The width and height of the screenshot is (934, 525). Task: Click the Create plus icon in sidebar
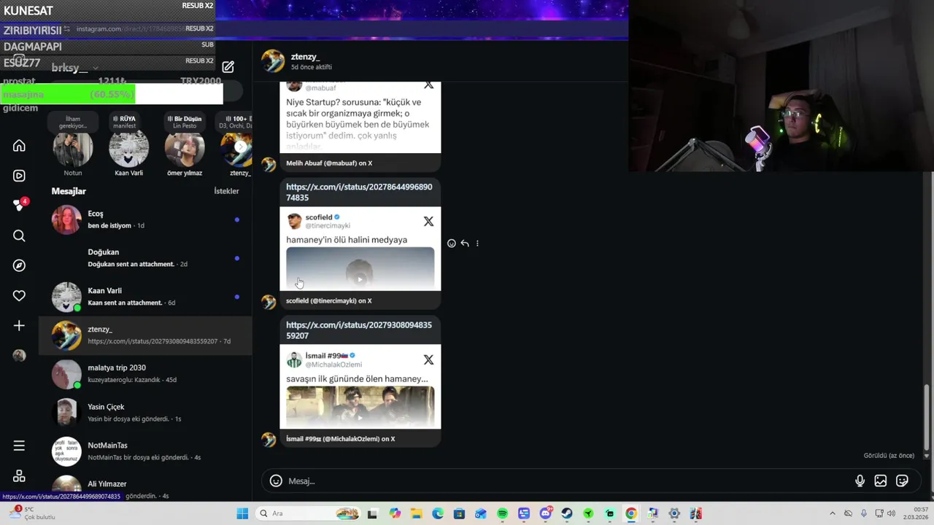pyautogui.click(x=19, y=325)
